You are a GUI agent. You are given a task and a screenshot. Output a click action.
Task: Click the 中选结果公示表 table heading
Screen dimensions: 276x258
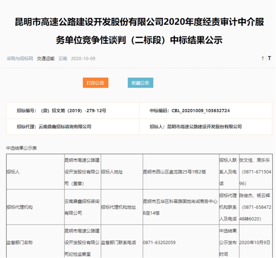[x=22, y=148]
